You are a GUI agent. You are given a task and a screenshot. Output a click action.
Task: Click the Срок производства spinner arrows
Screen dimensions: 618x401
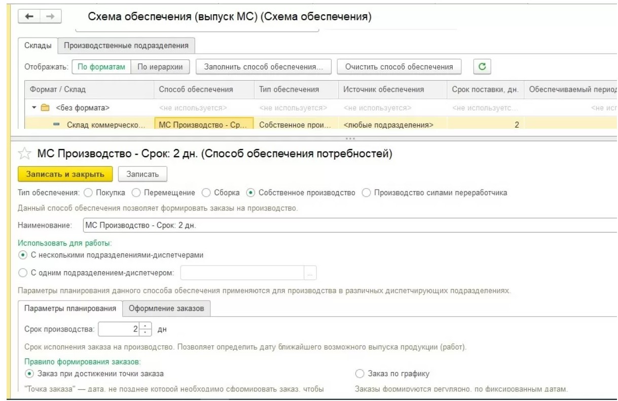146,330
